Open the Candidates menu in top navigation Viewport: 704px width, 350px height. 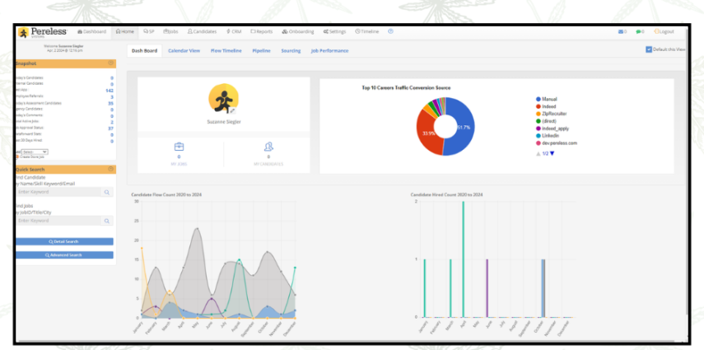point(203,31)
